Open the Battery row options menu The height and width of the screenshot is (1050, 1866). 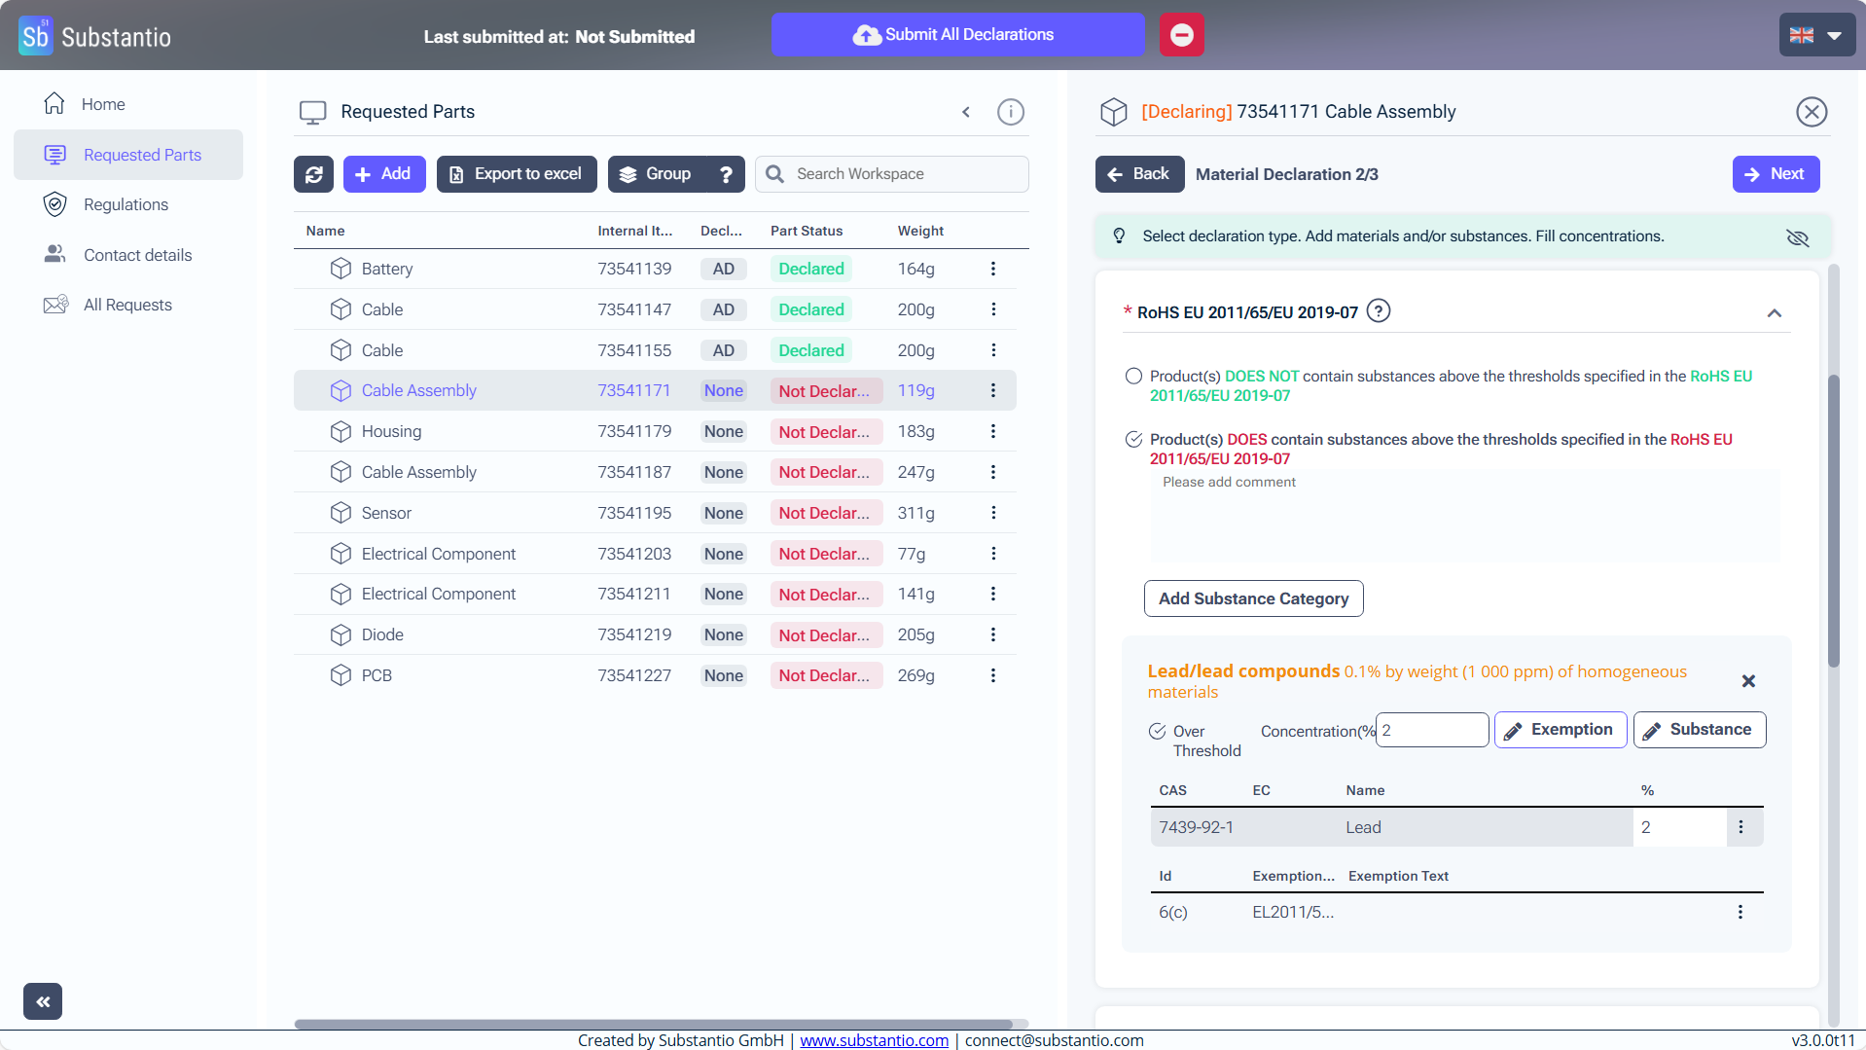pos(992,269)
